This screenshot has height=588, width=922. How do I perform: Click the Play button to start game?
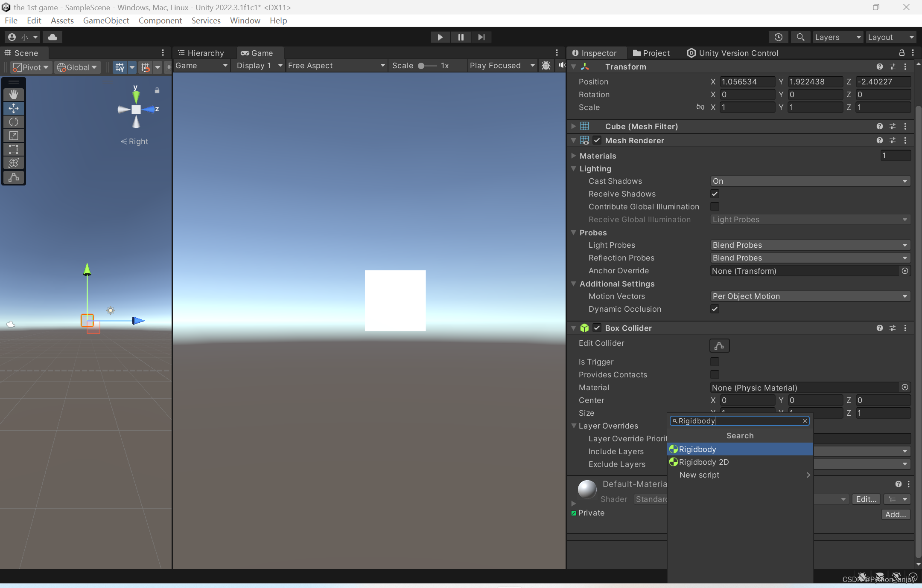click(440, 37)
